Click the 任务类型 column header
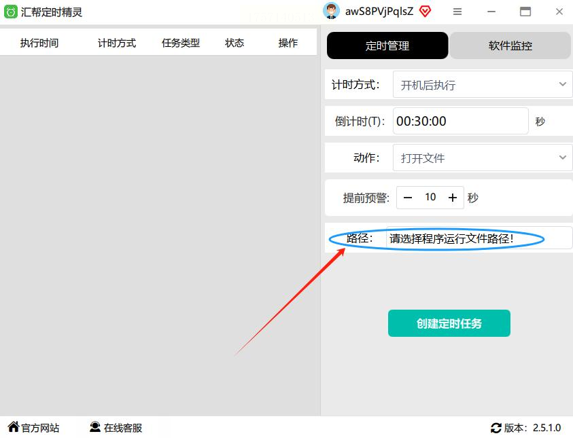 click(181, 43)
